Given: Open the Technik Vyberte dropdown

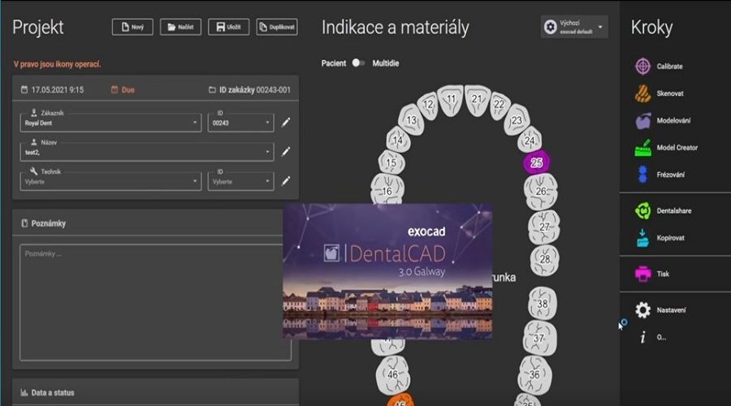Looking at the screenshot, I should click(110, 181).
